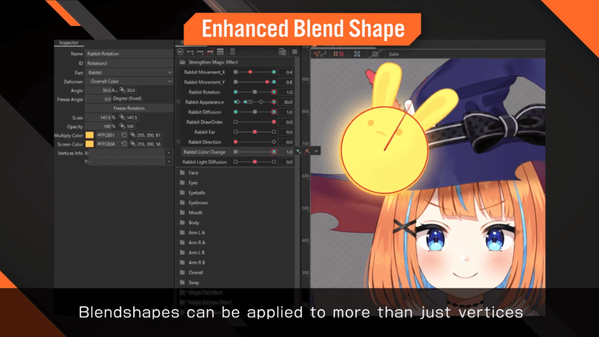Viewport: 599px width, 337px height.
Task: Open the parameter panel hamburger menu icon
Action: [295, 52]
